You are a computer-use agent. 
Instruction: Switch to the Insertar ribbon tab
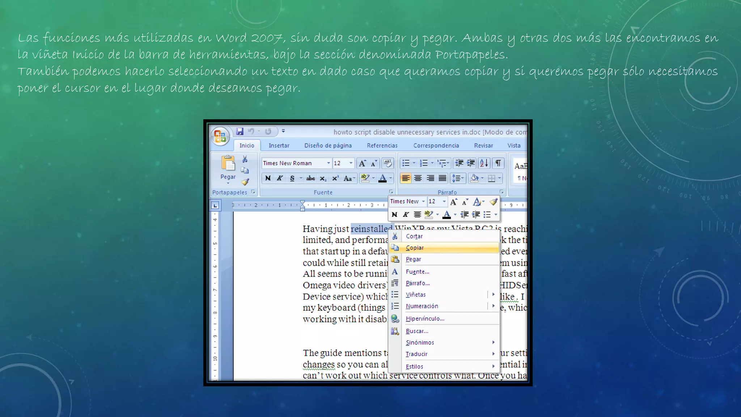(279, 146)
